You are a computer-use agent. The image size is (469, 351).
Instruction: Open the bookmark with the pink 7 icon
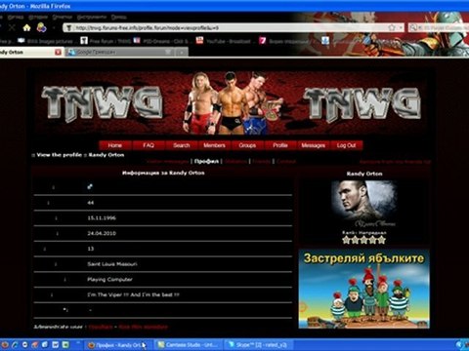point(286,41)
